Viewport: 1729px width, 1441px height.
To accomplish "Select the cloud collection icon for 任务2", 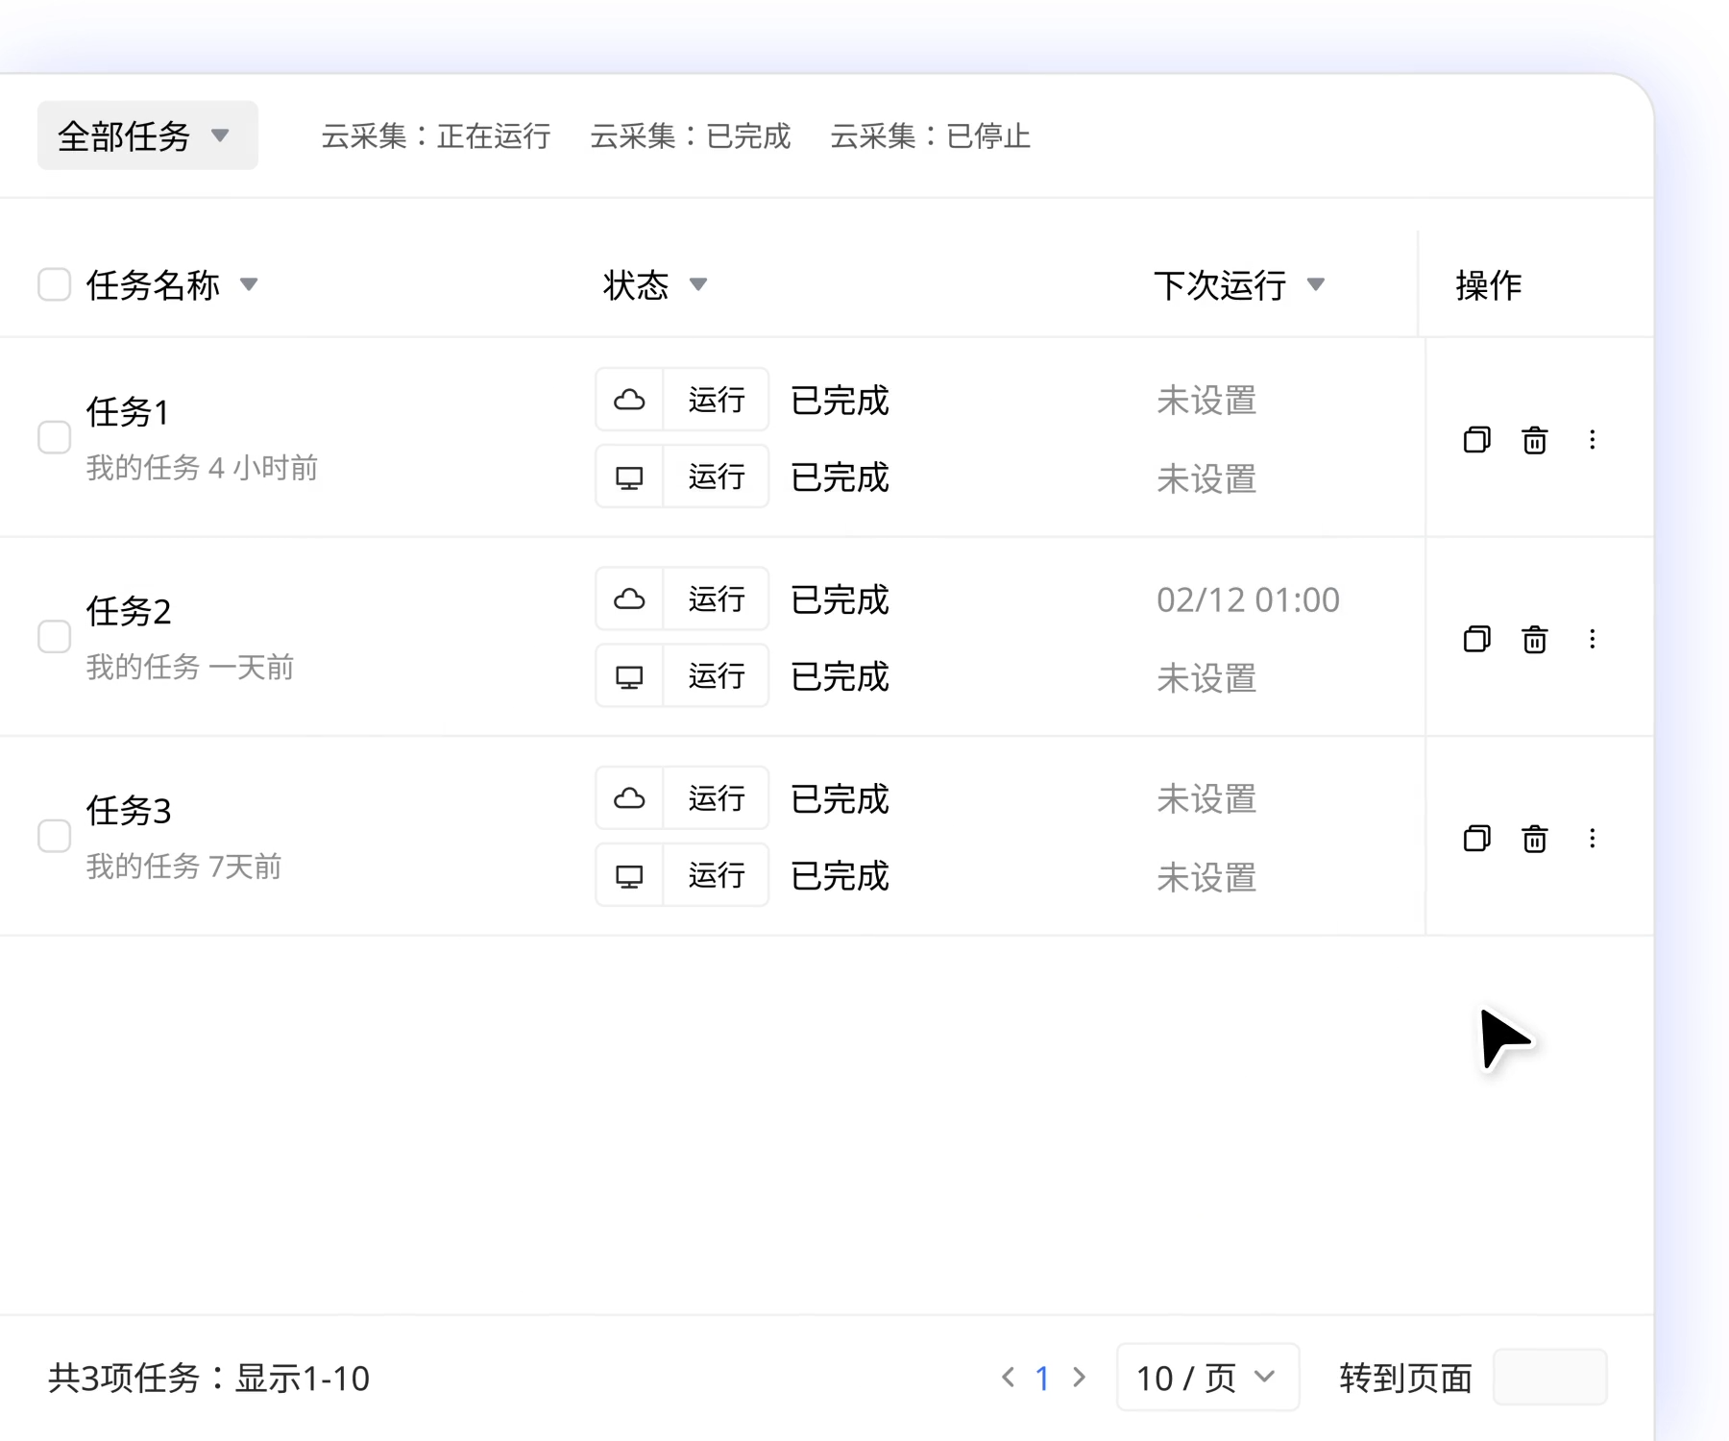I will (629, 598).
